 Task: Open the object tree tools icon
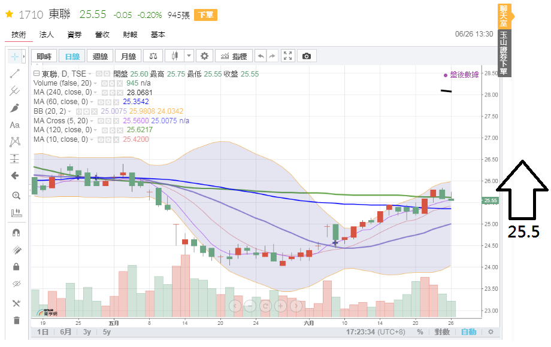16,303
